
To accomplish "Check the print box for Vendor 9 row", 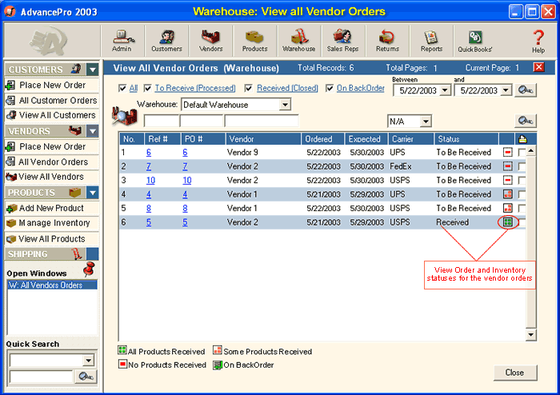I will pos(522,153).
